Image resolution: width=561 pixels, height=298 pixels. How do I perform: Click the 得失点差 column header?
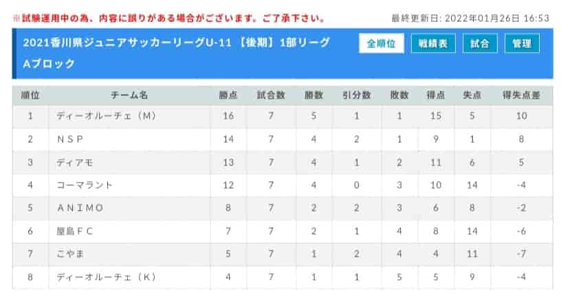[x=521, y=95]
